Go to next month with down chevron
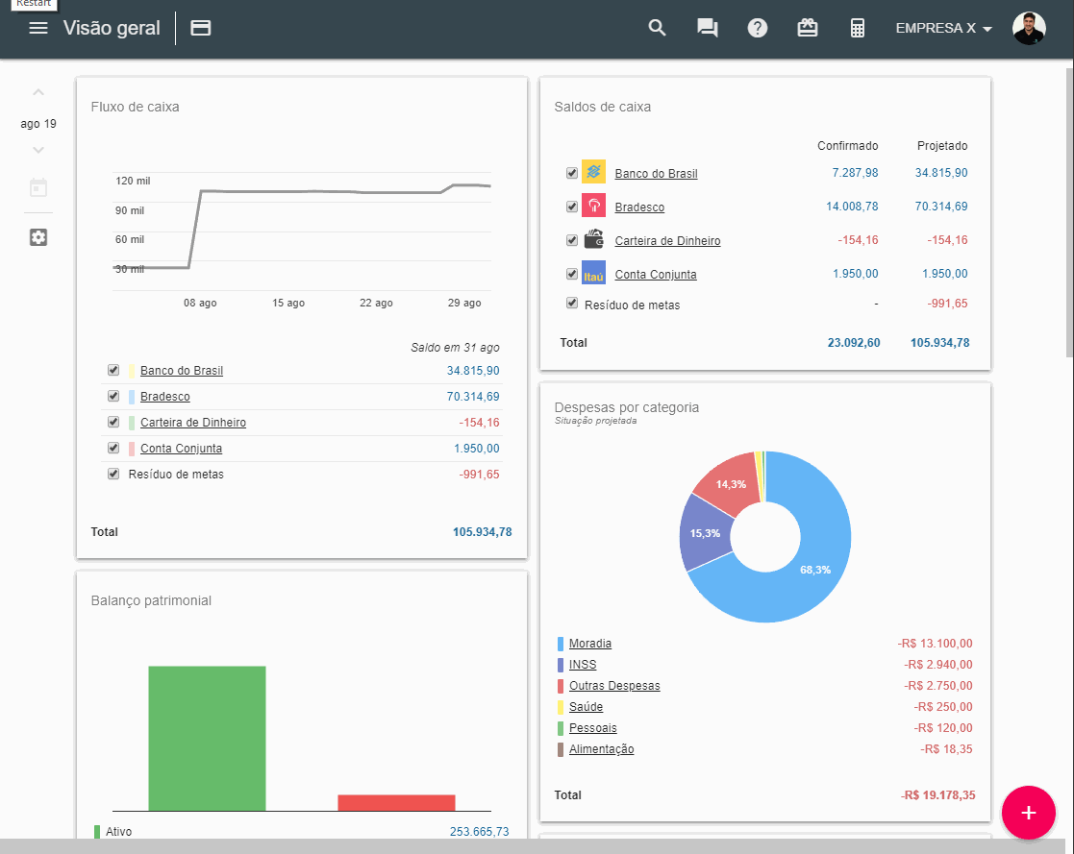The image size is (1074, 854). pyautogui.click(x=38, y=150)
